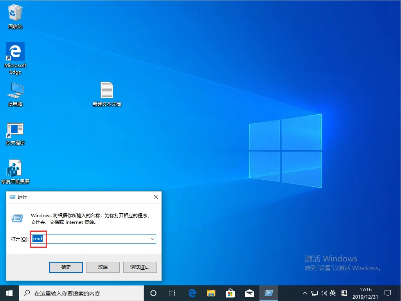This screenshot has width=401, height=301.
Task: Click the 确定 button
Action: tap(66, 267)
